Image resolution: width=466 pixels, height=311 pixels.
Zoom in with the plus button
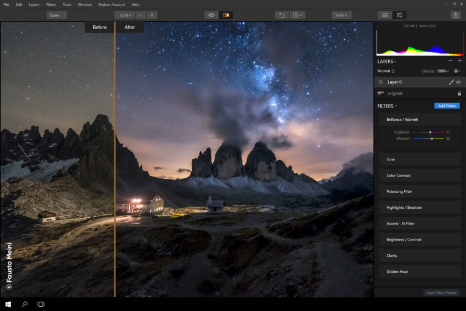152,15
